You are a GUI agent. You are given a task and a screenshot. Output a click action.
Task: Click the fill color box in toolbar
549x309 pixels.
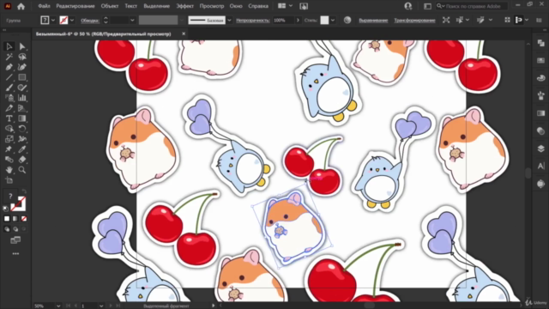10,197
